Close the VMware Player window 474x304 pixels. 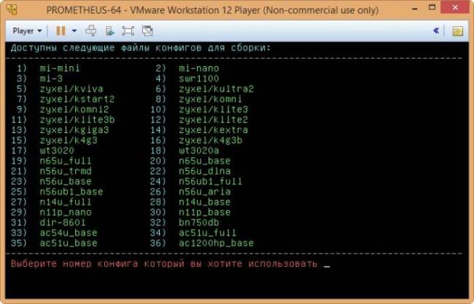point(455,7)
